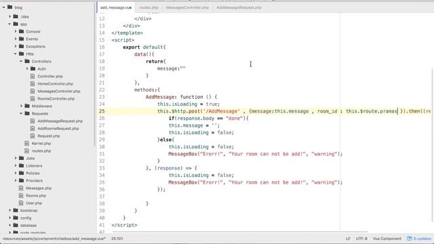
Task: Click HomeController.php file icon
Action: tap(33, 83)
